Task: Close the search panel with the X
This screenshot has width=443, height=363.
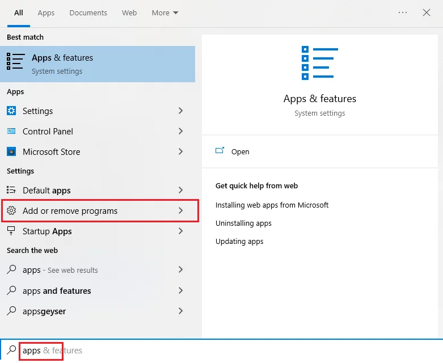Action: coord(427,12)
